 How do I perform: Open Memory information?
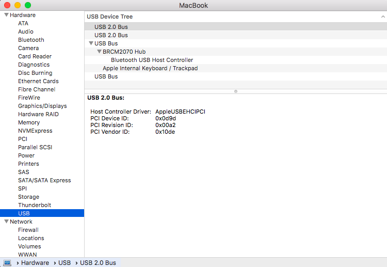click(29, 122)
